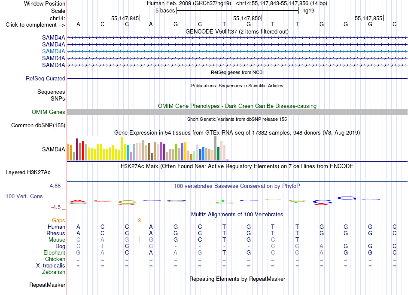Screen dimensions: 408x295
Task: Open 'Multiz Alignments of 100 Vertebrates' title
Action: pyautogui.click(x=237, y=215)
